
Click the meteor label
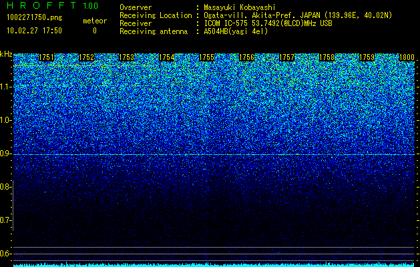(x=95, y=21)
